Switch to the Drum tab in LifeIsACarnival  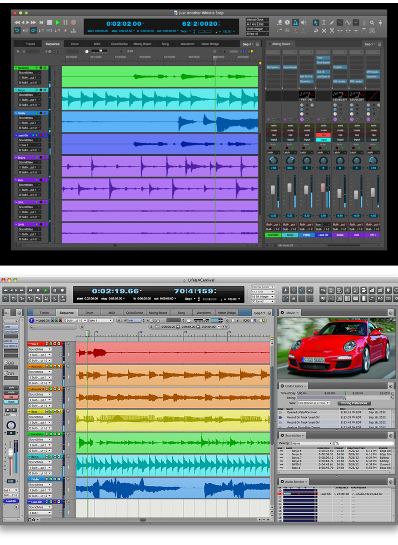[89, 313]
